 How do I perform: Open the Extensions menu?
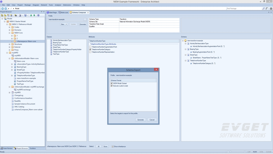[67, 5]
